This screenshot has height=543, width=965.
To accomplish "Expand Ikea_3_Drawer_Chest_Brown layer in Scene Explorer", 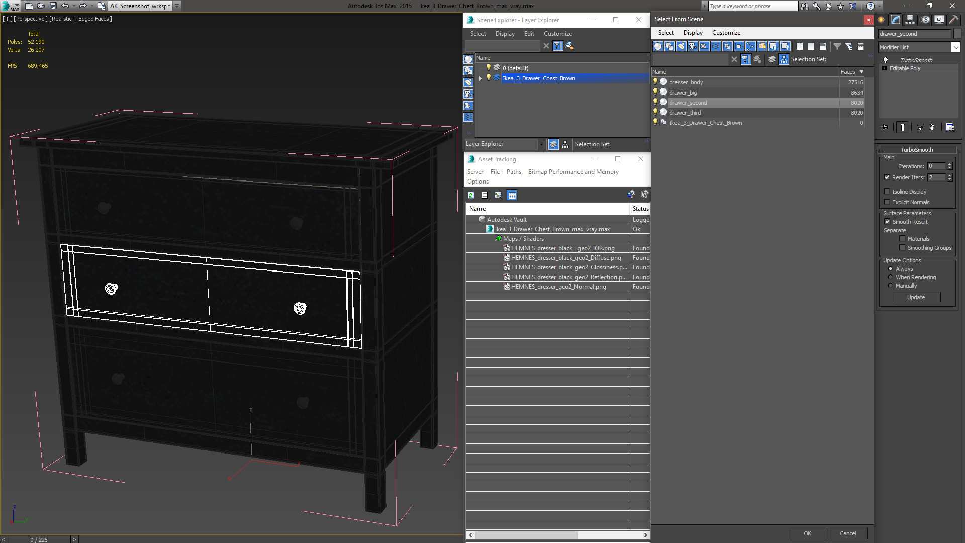I will (480, 78).
